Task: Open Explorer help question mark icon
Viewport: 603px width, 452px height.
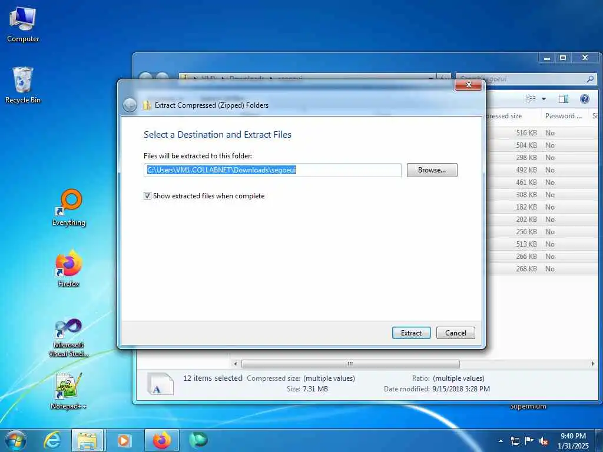Action: tap(585, 99)
